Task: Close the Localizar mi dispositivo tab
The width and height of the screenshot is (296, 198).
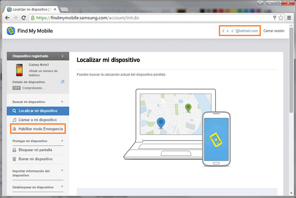Action: pos(55,9)
